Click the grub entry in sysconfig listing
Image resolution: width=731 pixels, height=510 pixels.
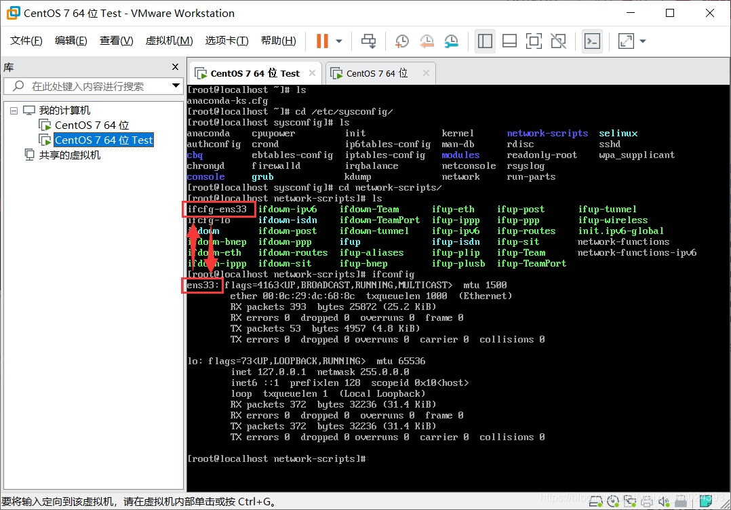pyautogui.click(x=262, y=177)
